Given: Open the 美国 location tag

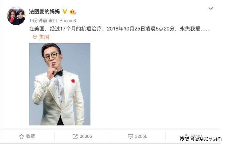Looking at the screenshot, I should (44, 37).
